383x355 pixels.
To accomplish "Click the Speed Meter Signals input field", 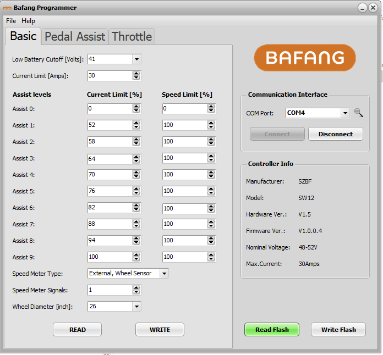I will coord(109,290).
